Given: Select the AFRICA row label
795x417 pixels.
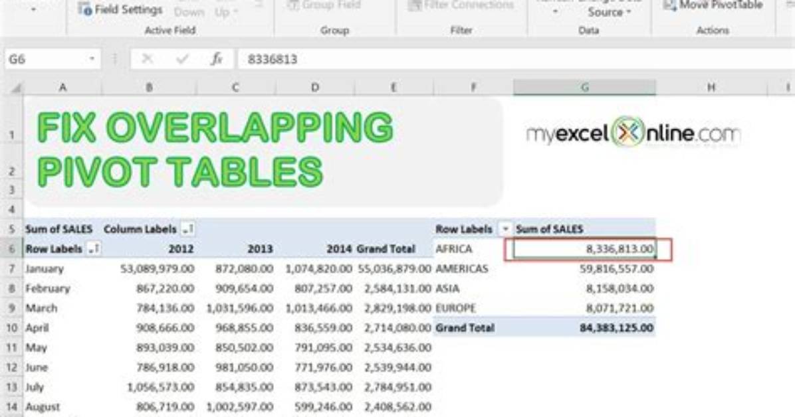Looking at the screenshot, I should 454,249.
